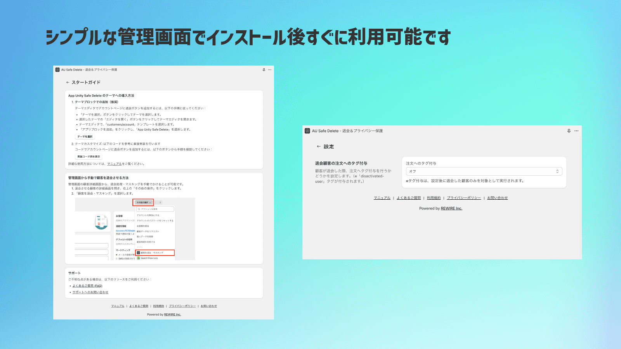Click アクションを検索 search field in guide image
Viewport: 621px width, 349px height.
point(155,209)
